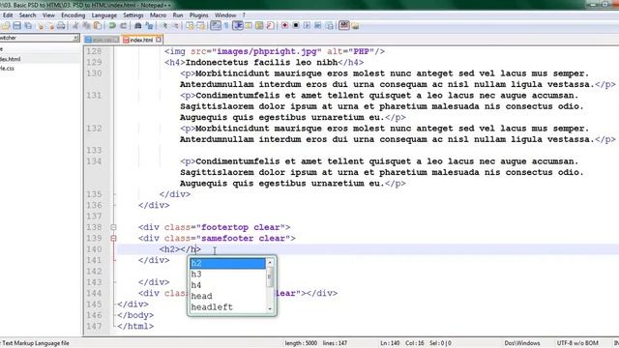Click the green Undo arrow icon
This screenshot has width=619, height=348.
tap(112, 26)
